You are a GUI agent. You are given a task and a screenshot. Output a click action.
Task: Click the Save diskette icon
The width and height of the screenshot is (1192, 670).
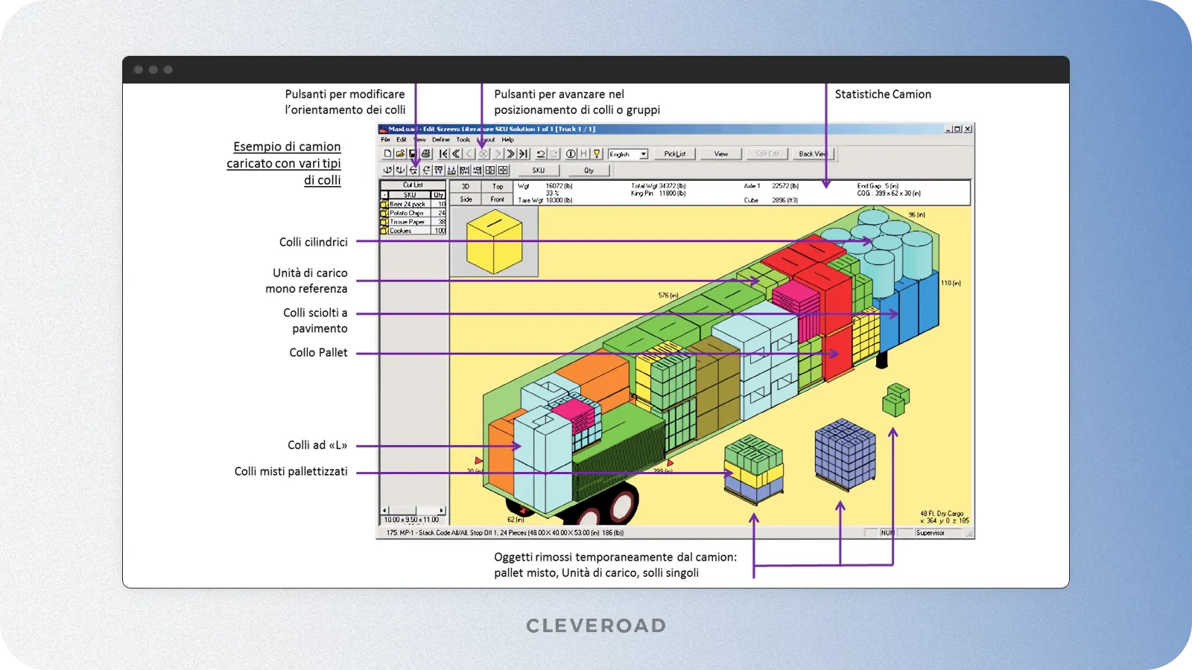tap(412, 153)
